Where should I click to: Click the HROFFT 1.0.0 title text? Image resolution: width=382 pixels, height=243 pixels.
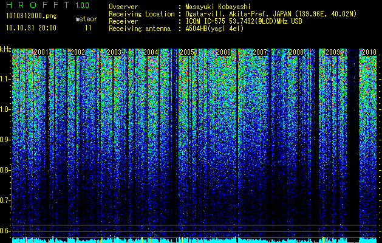click(x=47, y=5)
